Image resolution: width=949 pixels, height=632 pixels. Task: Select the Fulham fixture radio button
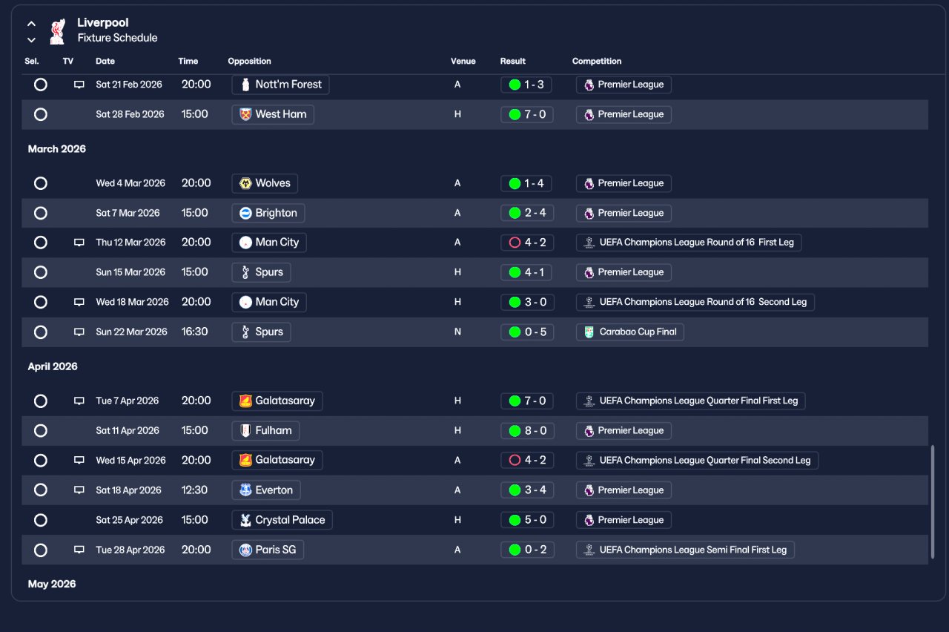click(x=41, y=430)
